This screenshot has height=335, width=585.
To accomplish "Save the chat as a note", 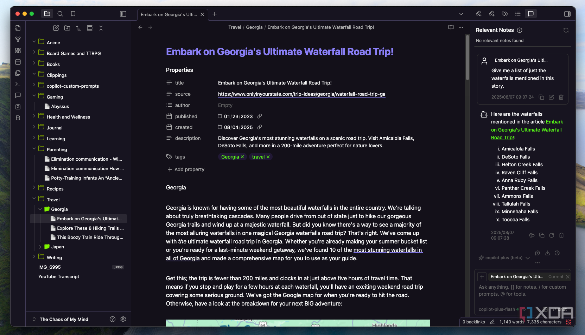I will pos(547,253).
